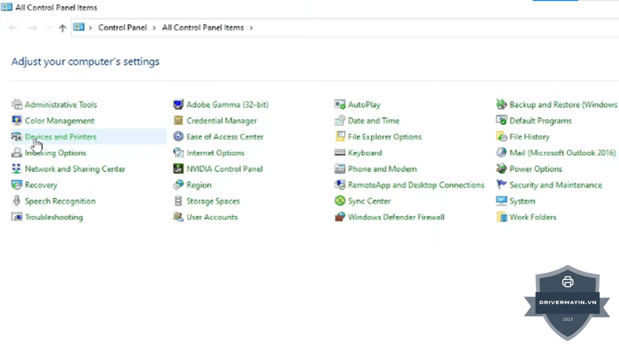This screenshot has height=348, width=619.
Task: Open the RemoteApp and Desktop Connections link
Action: [416, 185]
